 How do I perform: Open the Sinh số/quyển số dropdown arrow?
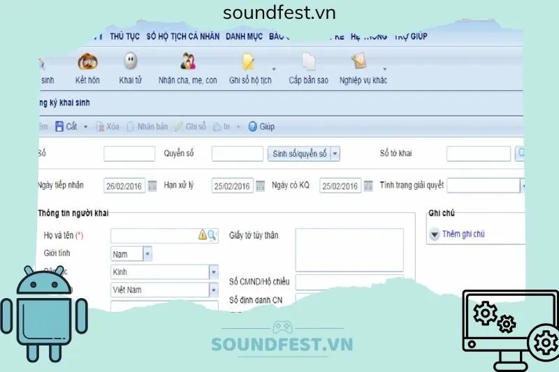point(335,154)
